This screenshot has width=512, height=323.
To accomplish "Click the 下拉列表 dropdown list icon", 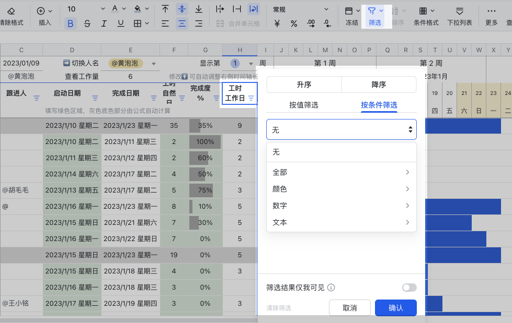I will 459,11.
